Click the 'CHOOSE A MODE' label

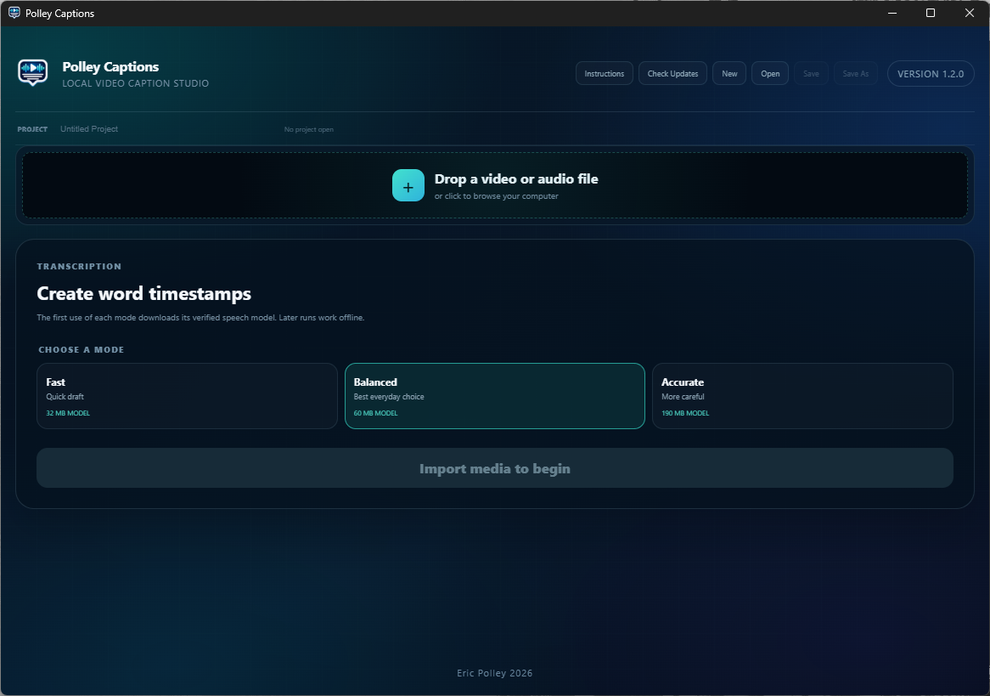82,349
